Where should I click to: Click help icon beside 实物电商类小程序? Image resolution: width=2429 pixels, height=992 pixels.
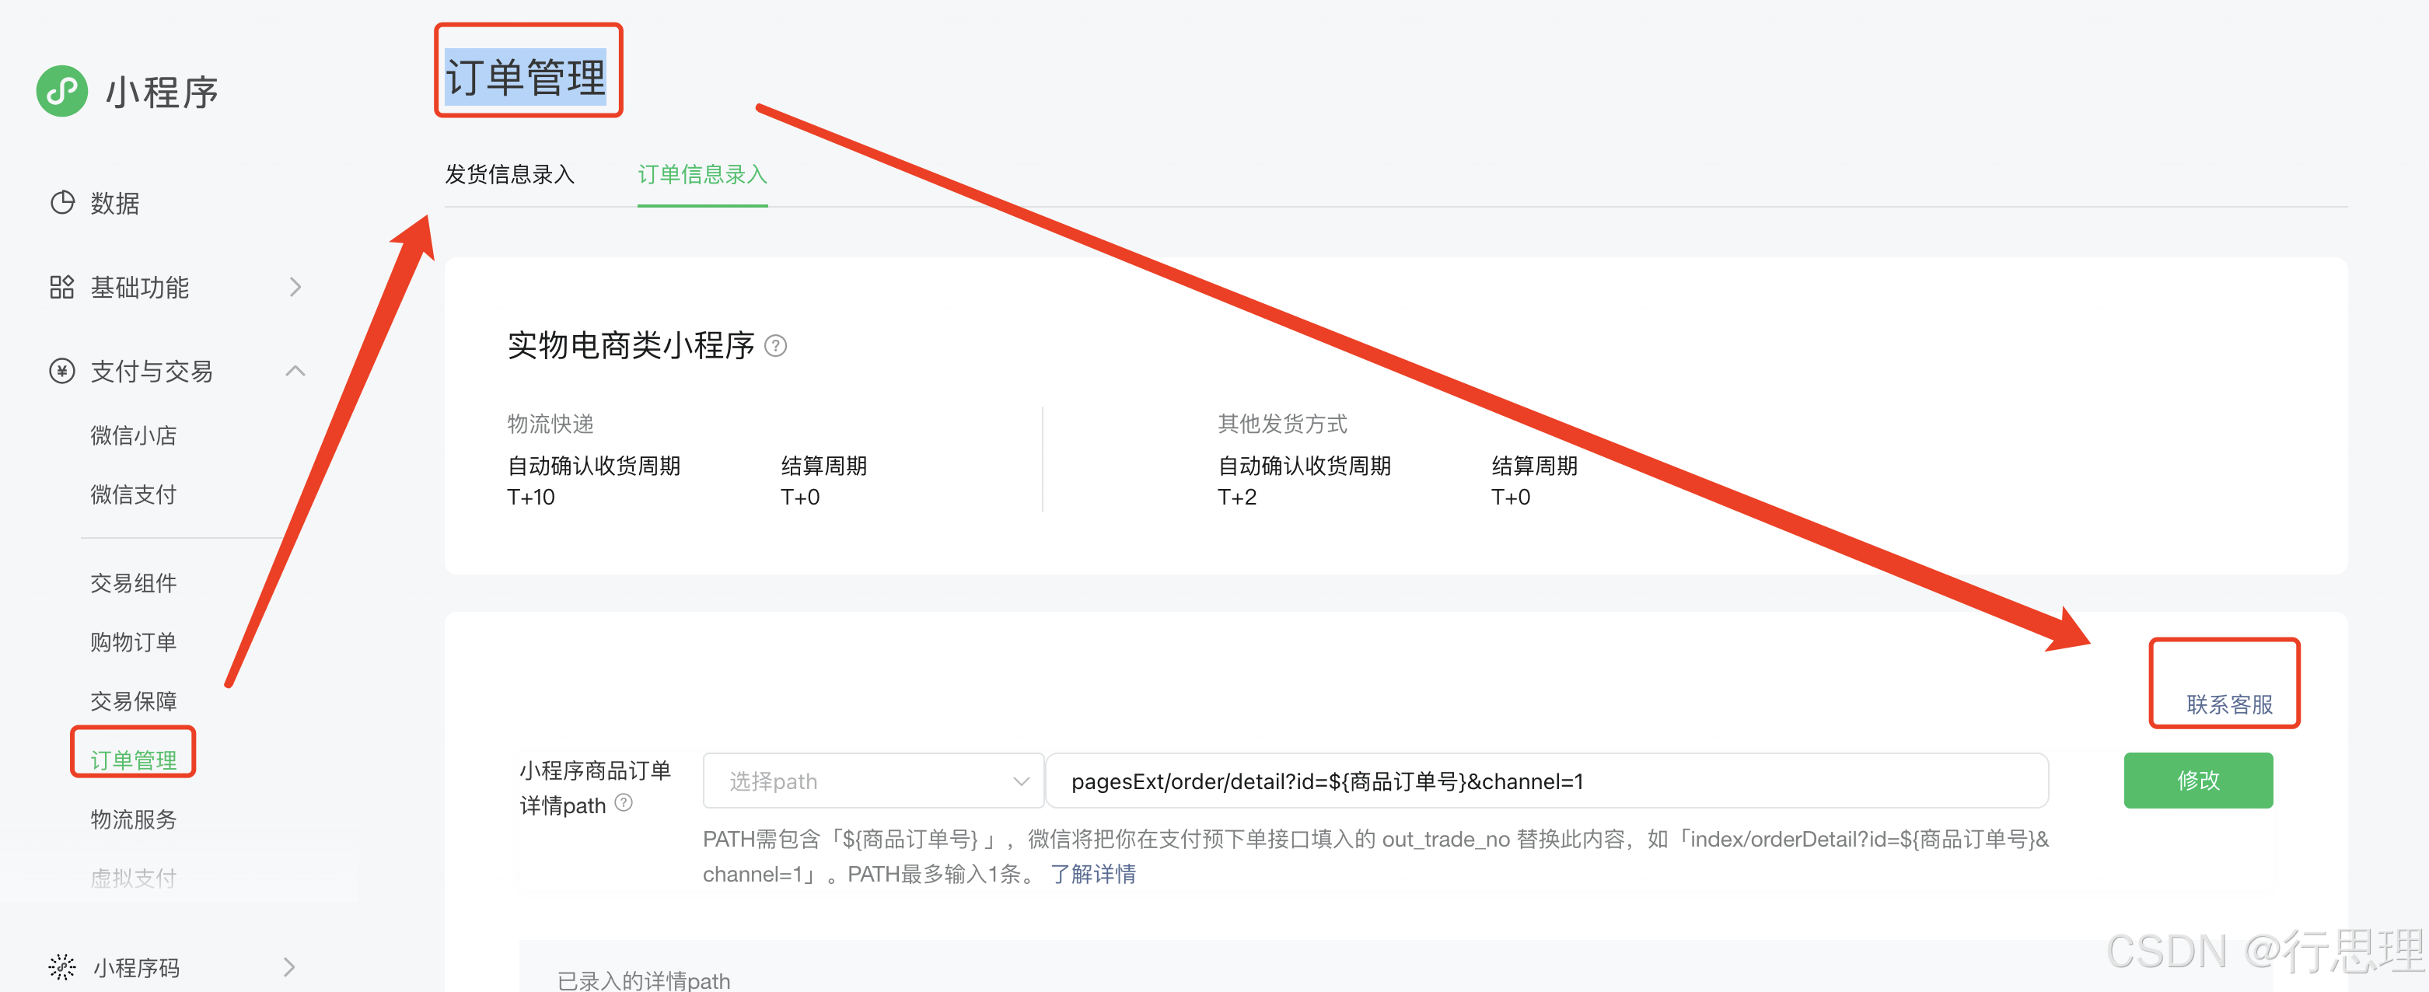775,346
